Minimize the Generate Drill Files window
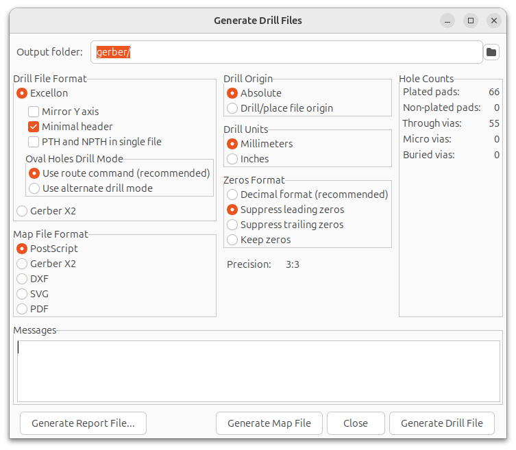 click(447, 21)
